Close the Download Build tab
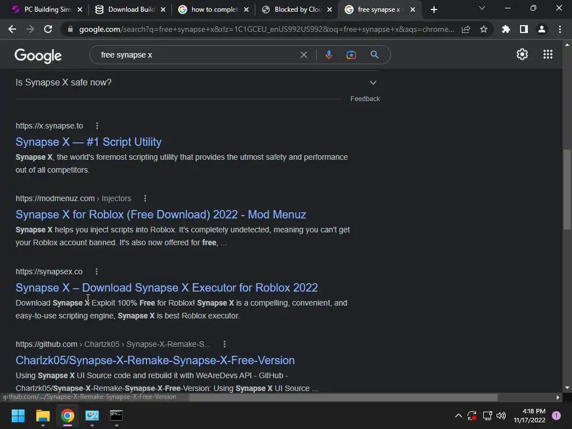The image size is (572, 429). tap(163, 9)
